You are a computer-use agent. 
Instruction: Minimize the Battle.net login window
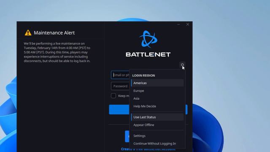(178, 24)
